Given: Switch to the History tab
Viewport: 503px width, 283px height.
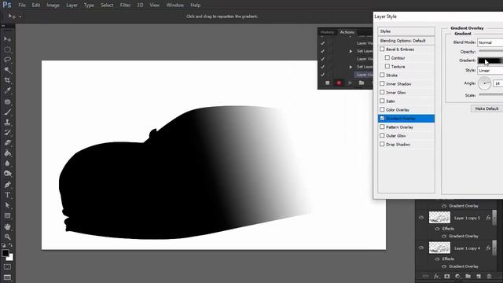Looking at the screenshot, I should coord(327,32).
